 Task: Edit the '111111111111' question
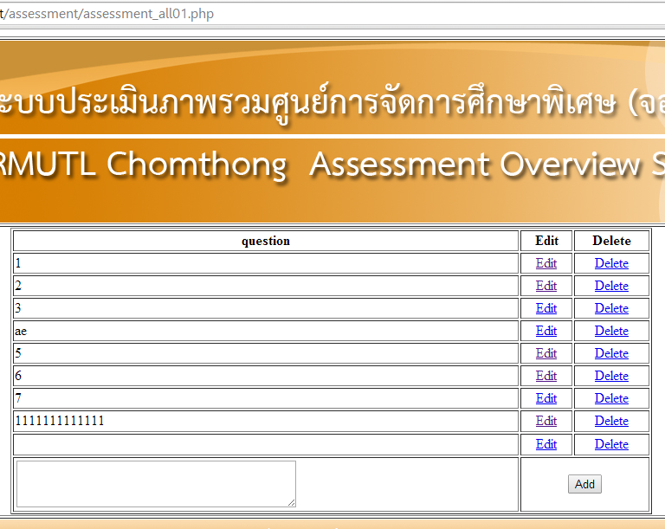546,421
